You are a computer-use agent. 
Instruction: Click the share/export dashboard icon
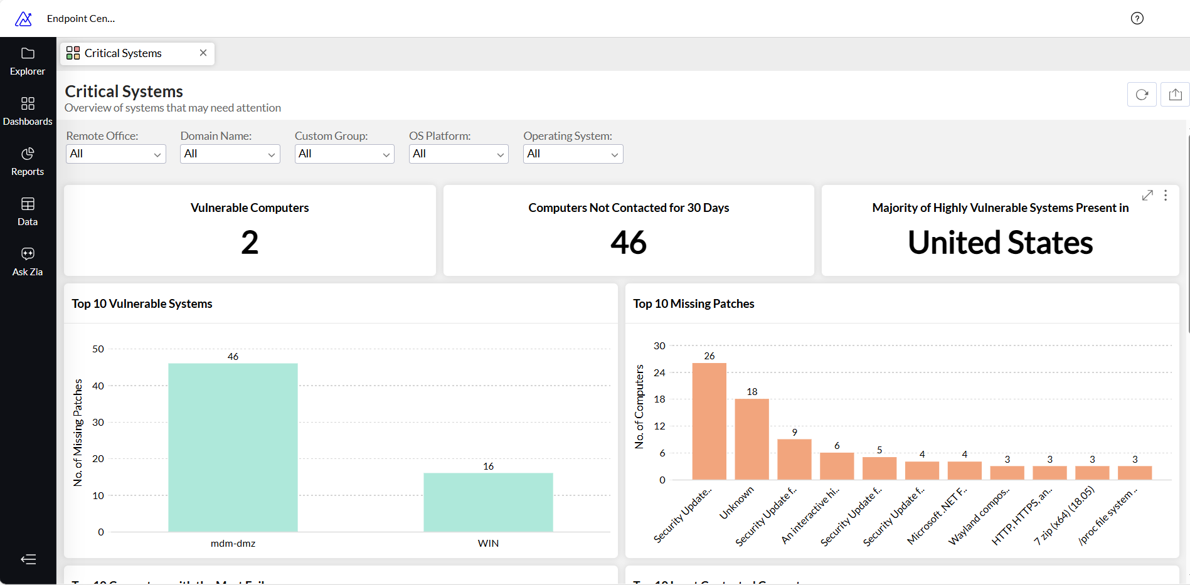point(1175,95)
